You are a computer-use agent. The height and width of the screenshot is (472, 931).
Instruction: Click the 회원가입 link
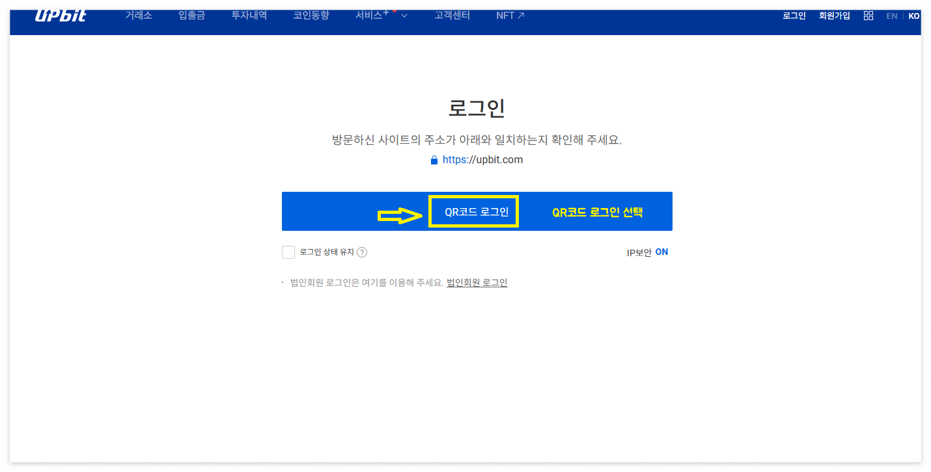[834, 16]
